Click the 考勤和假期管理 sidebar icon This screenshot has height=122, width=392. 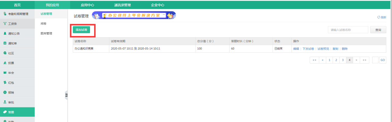(x=5, y=14)
